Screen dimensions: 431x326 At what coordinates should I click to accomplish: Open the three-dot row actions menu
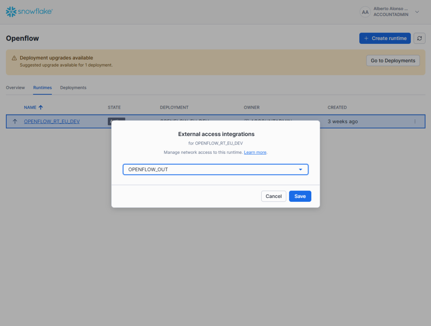tap(415, 122)
